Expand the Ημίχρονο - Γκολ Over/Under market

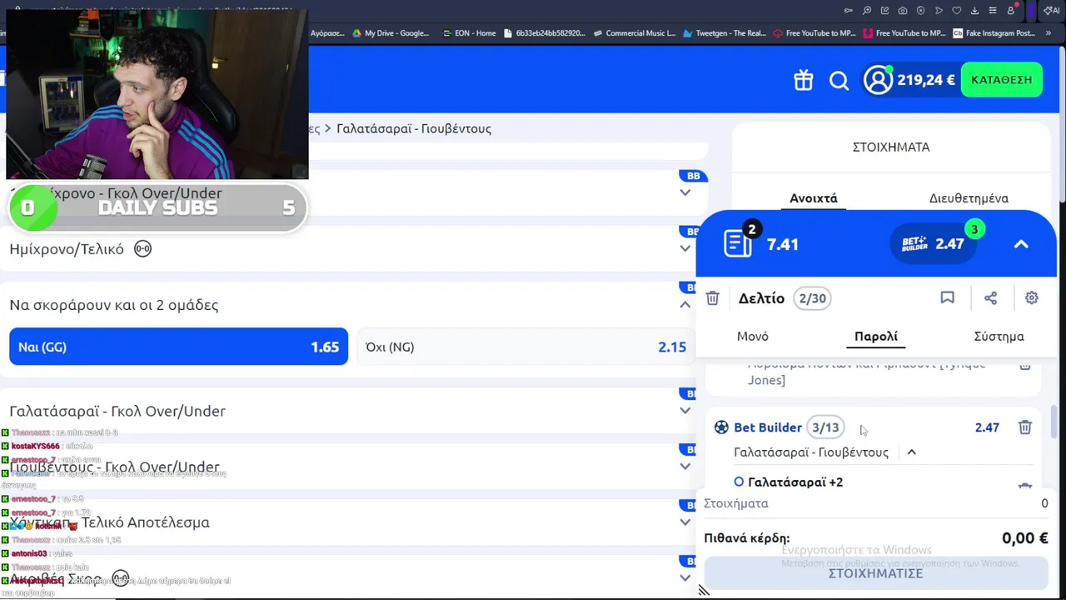point(685,192)
